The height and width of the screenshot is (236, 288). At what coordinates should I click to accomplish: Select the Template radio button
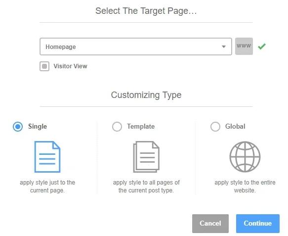117,127
